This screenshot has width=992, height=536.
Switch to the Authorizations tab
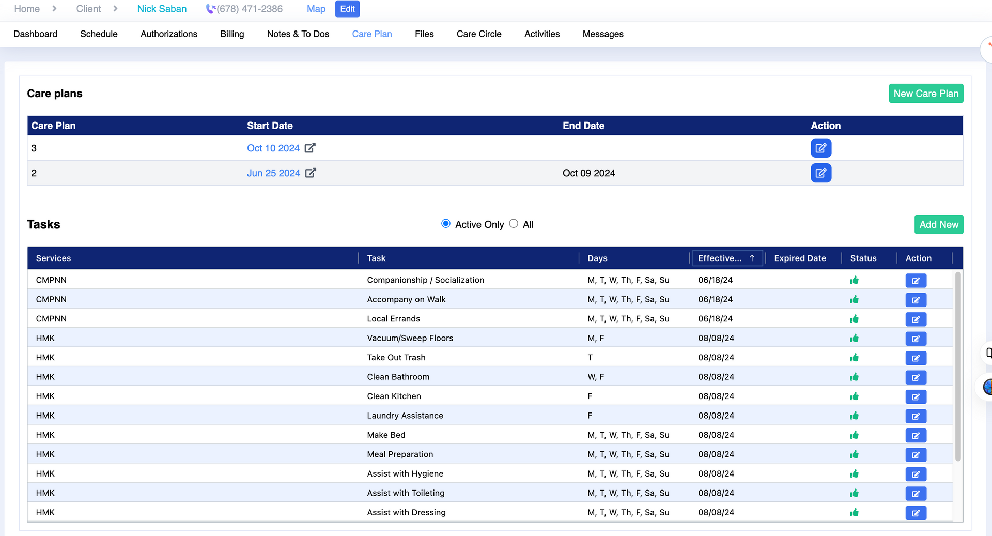tap(169, 34)
